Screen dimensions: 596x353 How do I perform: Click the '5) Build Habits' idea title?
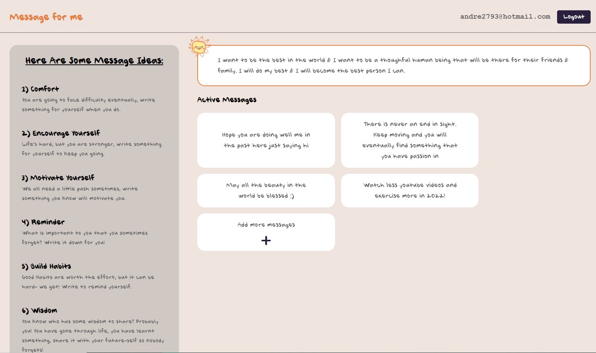click(46, 266)
